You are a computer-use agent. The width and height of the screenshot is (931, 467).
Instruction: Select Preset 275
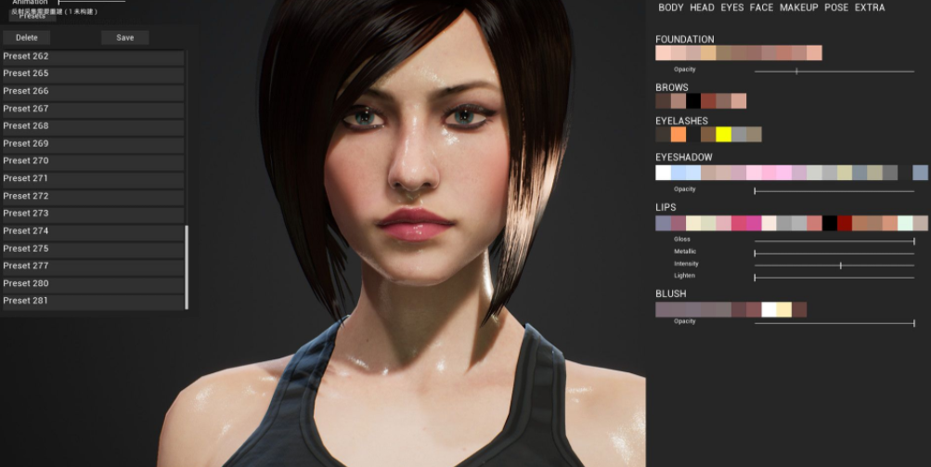point(93,249)
